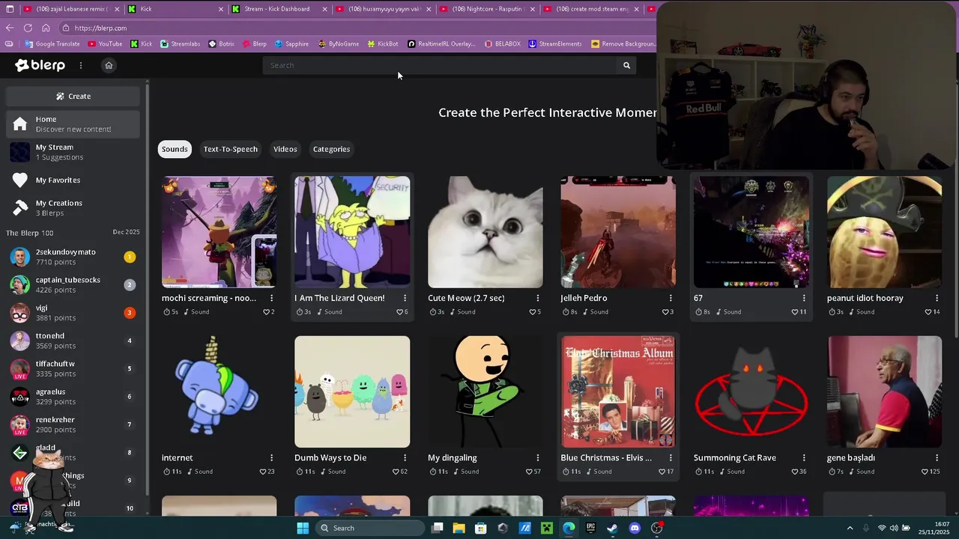Open captain_tubesocks leaderboard profile
Image resolution: width=959 pixels, height=539 pixels.
[x=73, y=284]
